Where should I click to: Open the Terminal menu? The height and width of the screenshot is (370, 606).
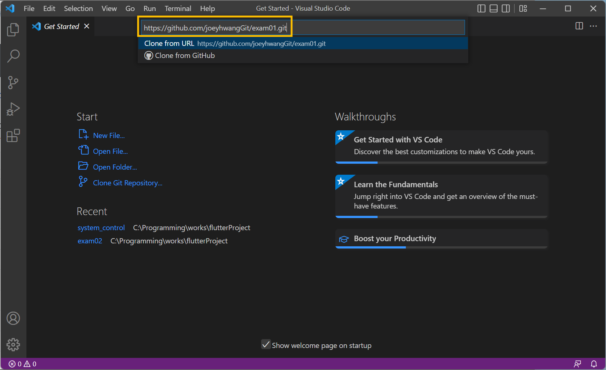[x=178, y=8]
